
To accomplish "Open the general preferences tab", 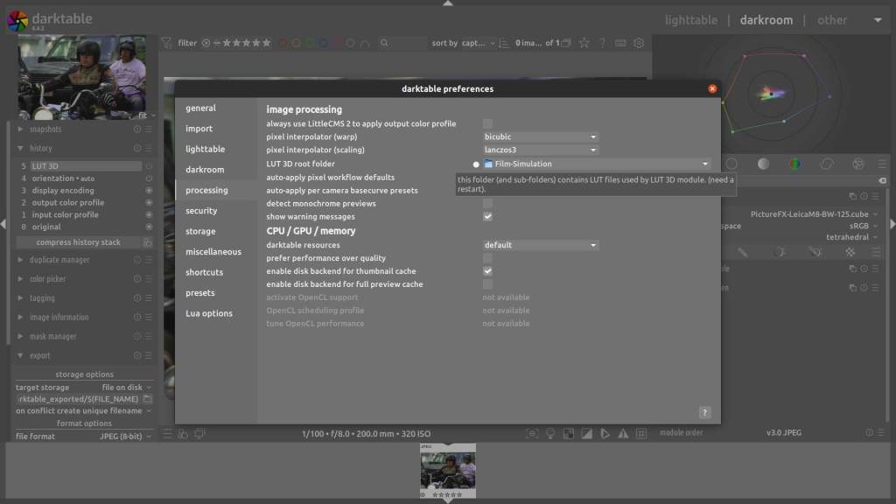I will point(200,108).
